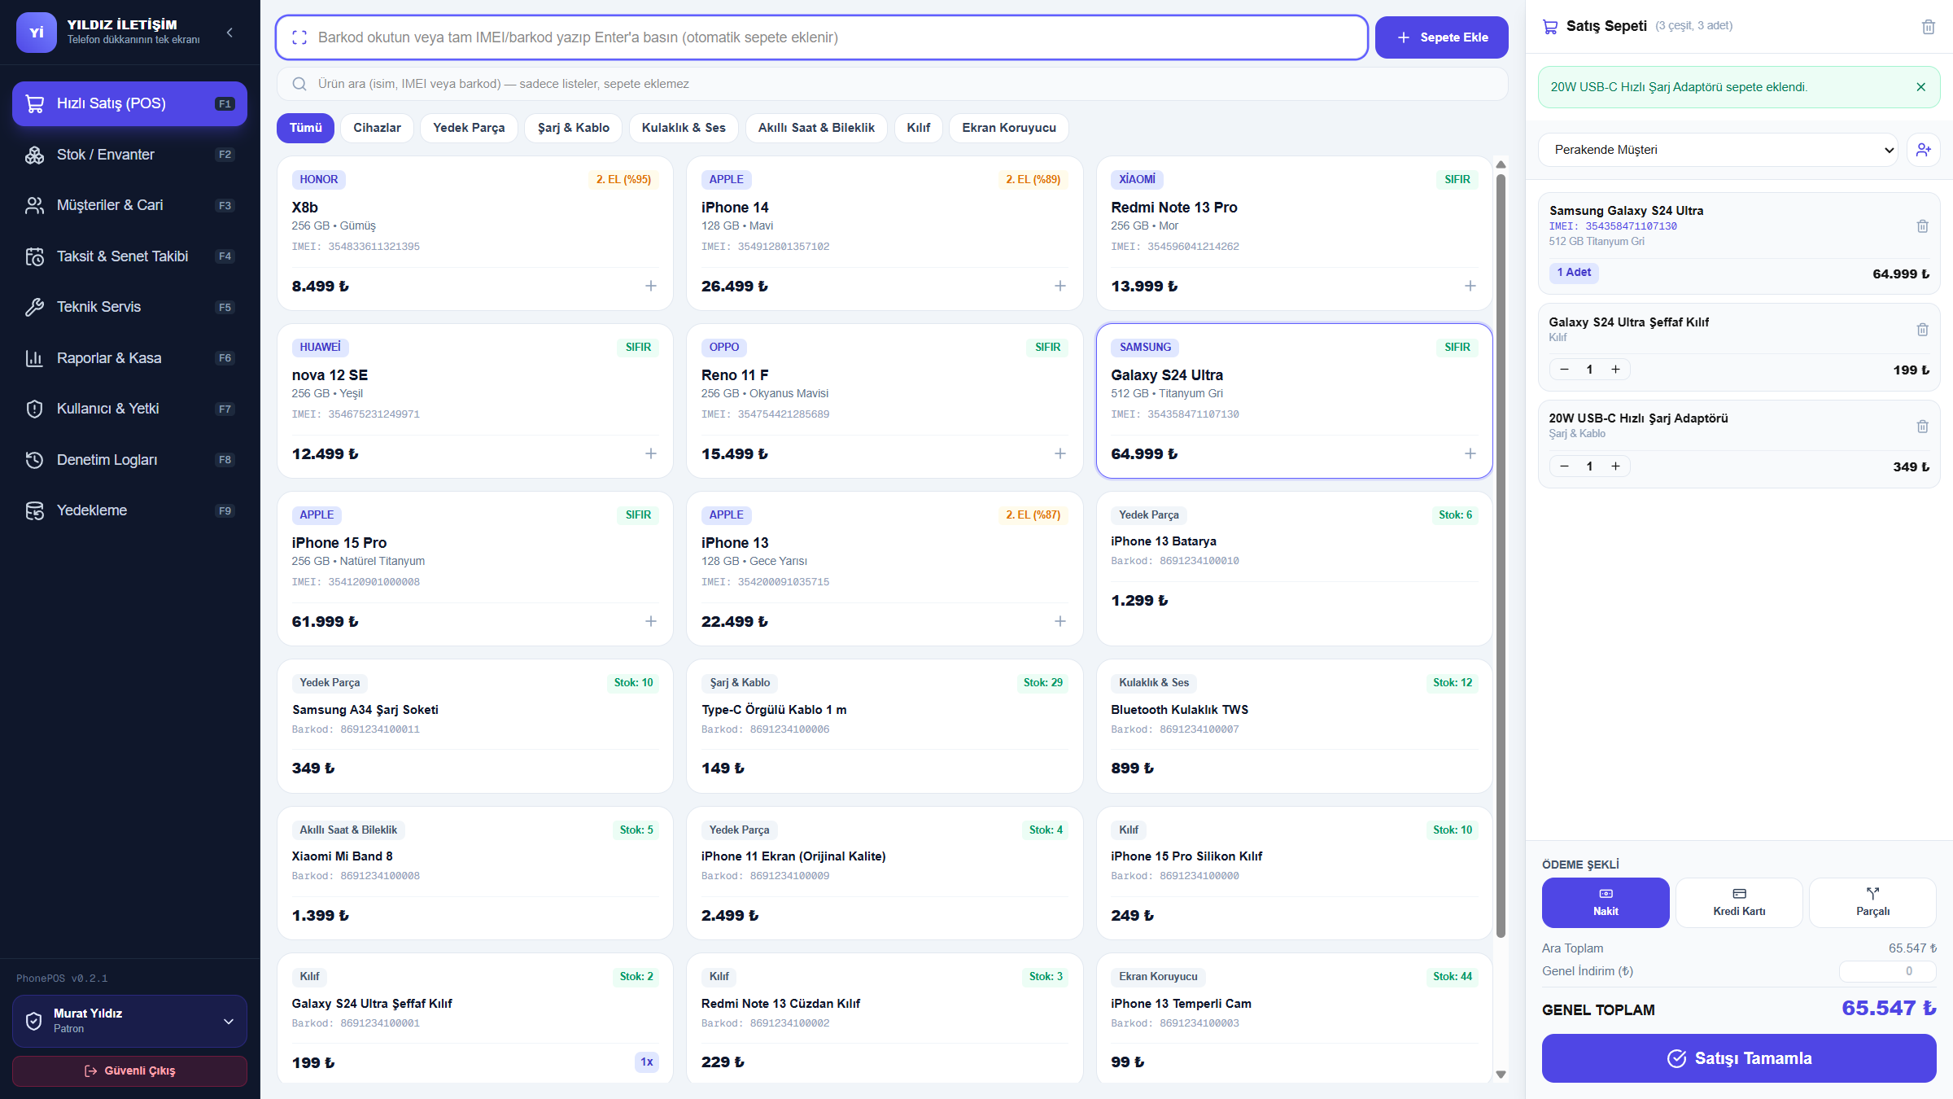
Task: Decrease Şeffaf Kılıf quantity with minus
Action: point(1564,370)
